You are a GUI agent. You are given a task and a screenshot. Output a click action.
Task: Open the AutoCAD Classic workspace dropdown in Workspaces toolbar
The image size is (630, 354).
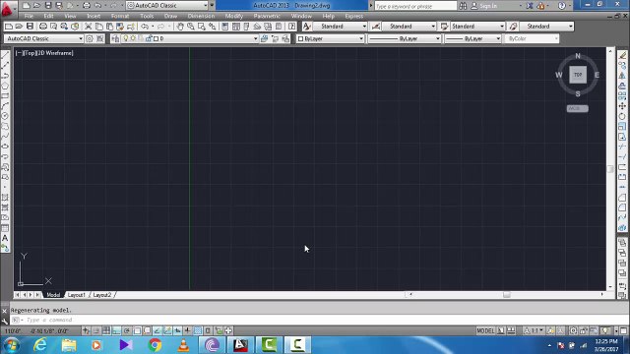[x=43, y=38]
